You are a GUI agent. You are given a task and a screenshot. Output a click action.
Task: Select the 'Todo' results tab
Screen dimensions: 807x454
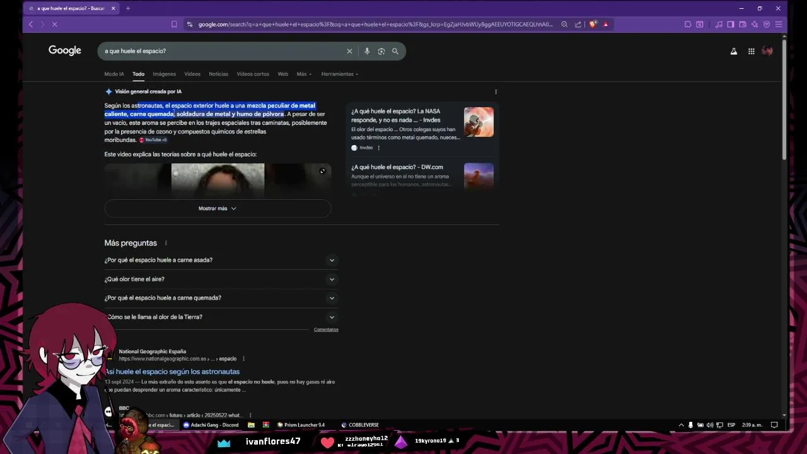(x=138, y=74)
